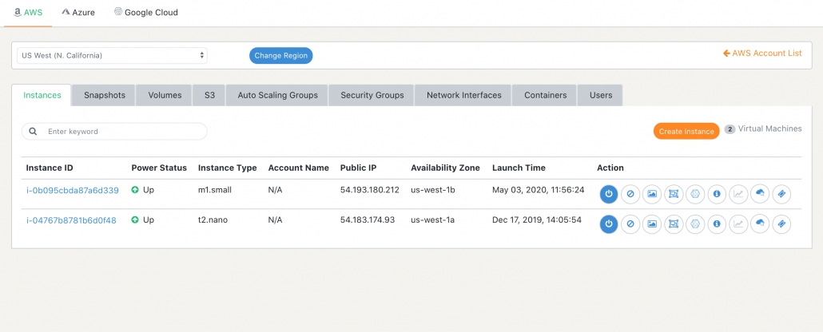Open the Auto Scaling Groups tab
The height and width of the screenshot is (332, 823).
tap(277, 96)
